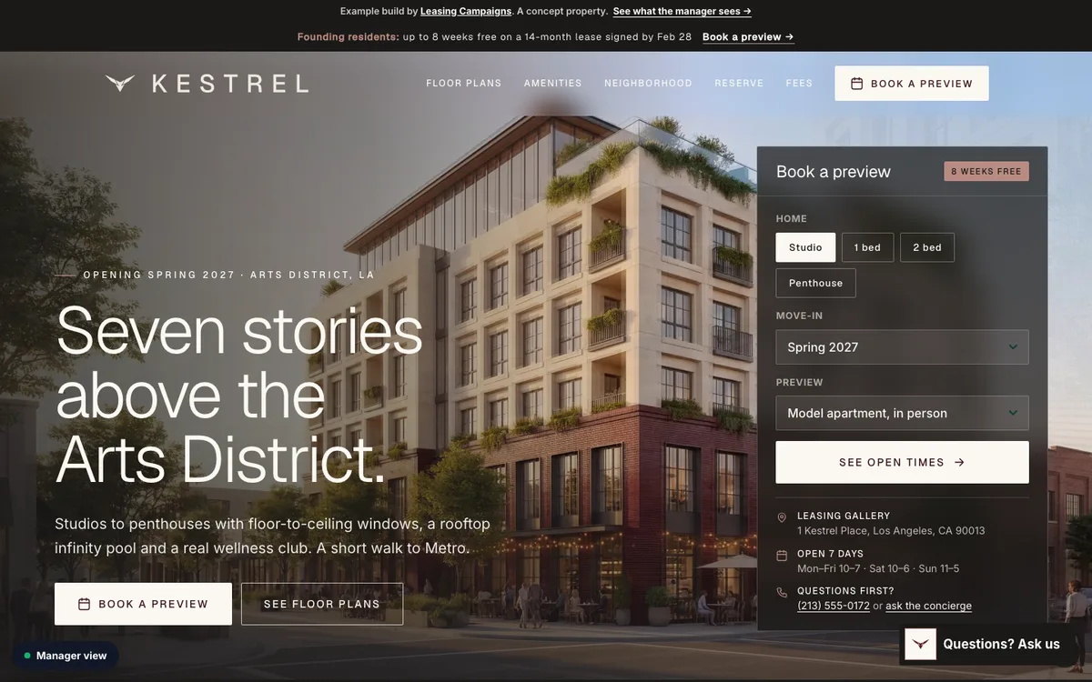Open the Move-in Spring 2027 dropdown
Viewport: 1092px width, 682px height.
tap(902, 347)
